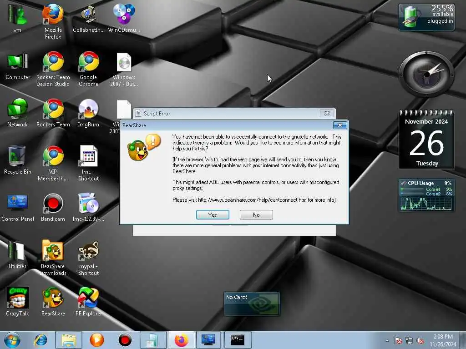This screenshot has height=349, width=466.
Task: Click the CPU Usage gadget graph
Action: (x=426, y=204)
